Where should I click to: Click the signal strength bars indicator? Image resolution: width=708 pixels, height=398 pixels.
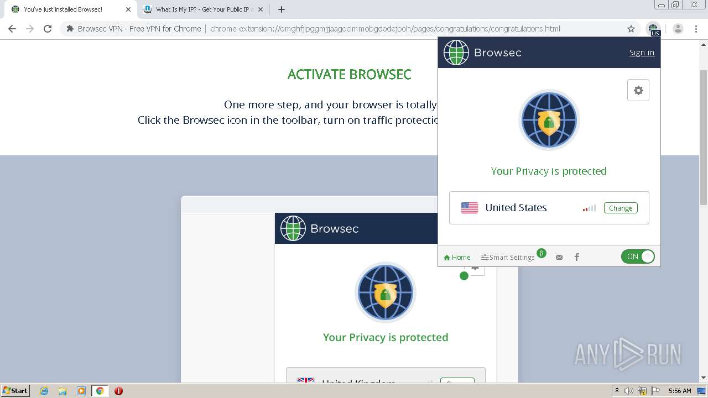(589, 208)
